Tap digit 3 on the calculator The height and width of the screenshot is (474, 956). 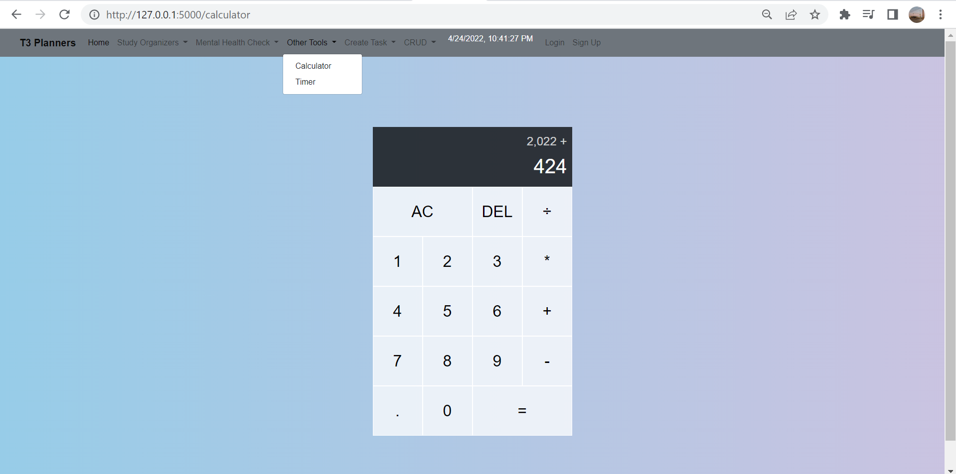click(x=497, y=261)
